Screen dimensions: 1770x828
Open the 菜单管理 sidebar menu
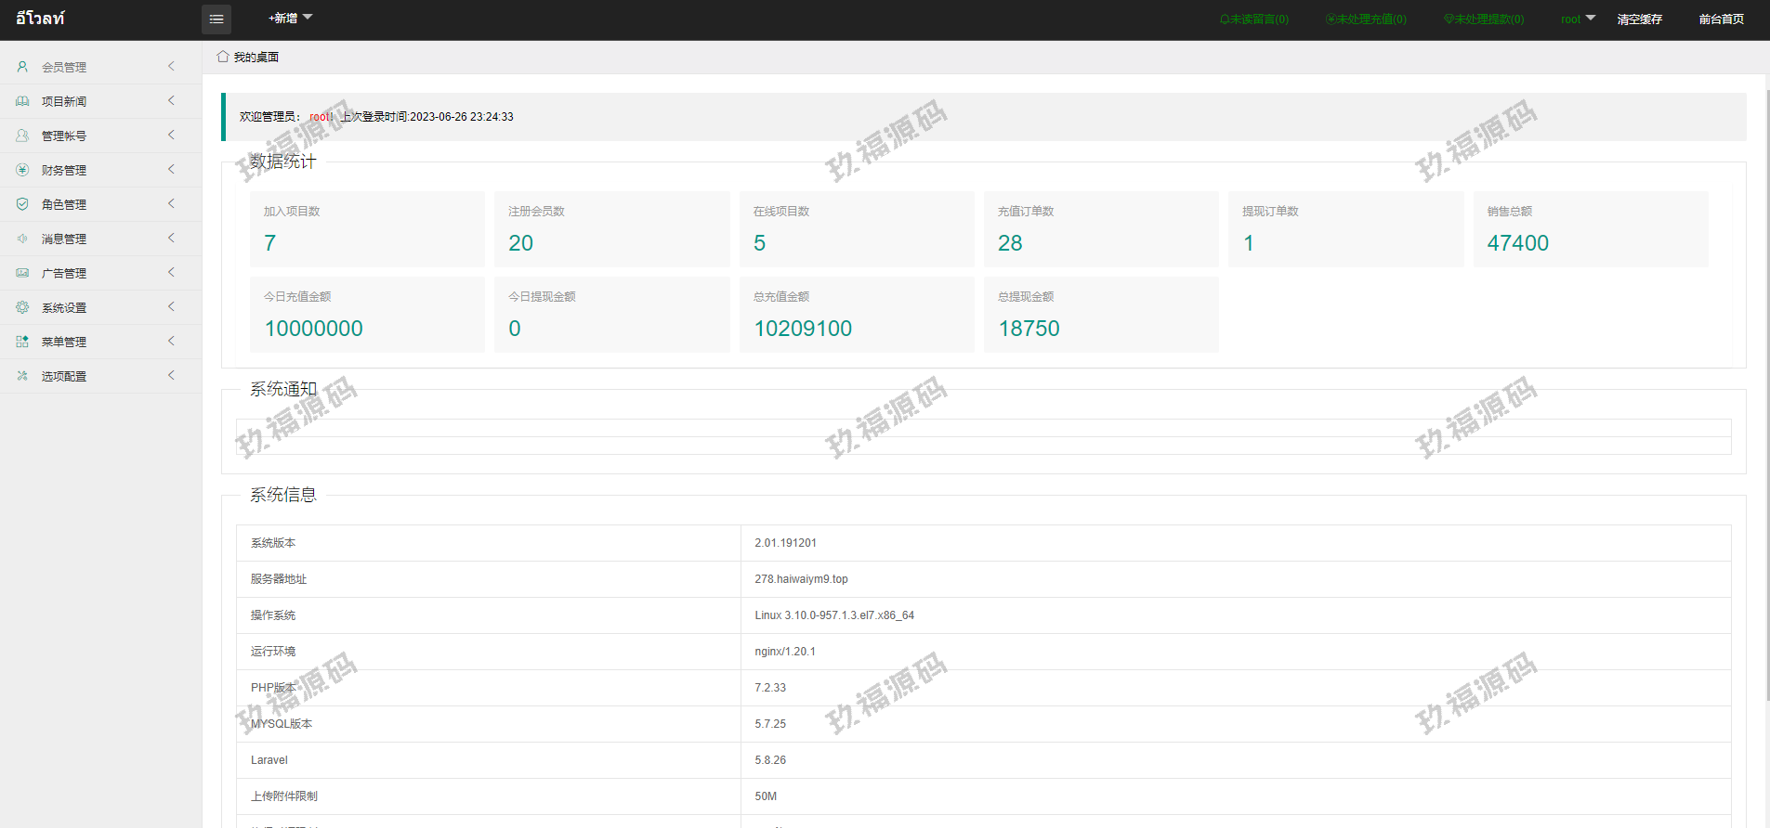(x=64, y=342)
